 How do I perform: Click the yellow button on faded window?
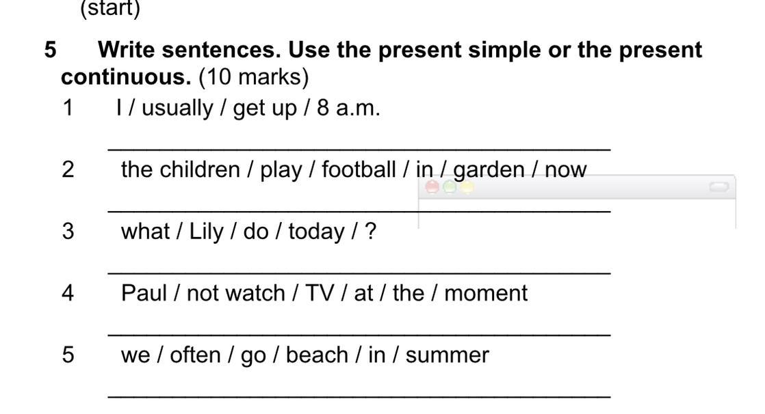point(467,187)
